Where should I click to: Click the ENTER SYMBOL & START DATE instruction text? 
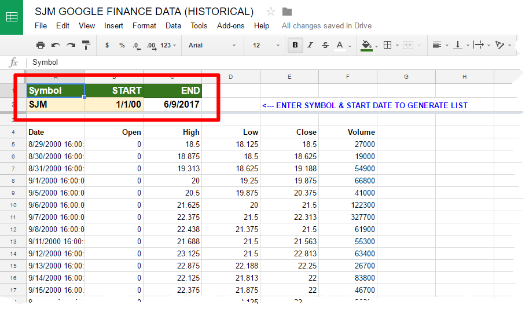point(365,105)
